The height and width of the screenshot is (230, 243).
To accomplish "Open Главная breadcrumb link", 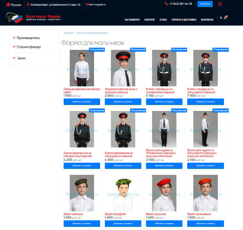I will [68, 33].
